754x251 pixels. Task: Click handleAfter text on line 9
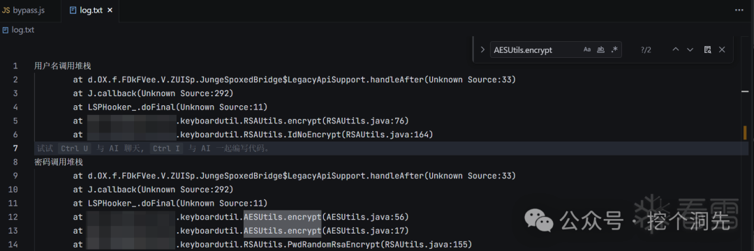click(397, 176)
